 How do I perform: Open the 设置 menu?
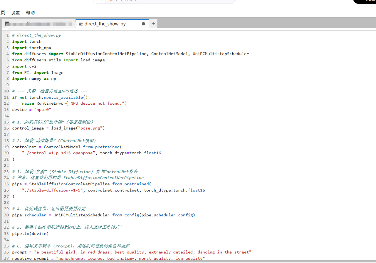16,13
